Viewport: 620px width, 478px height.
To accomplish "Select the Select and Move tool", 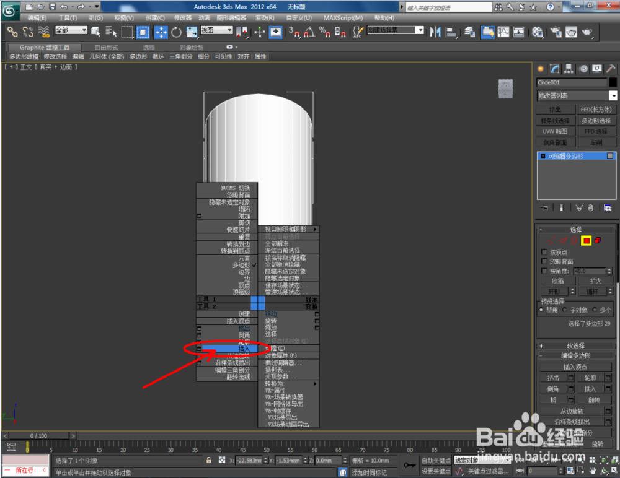I will 161,32.
